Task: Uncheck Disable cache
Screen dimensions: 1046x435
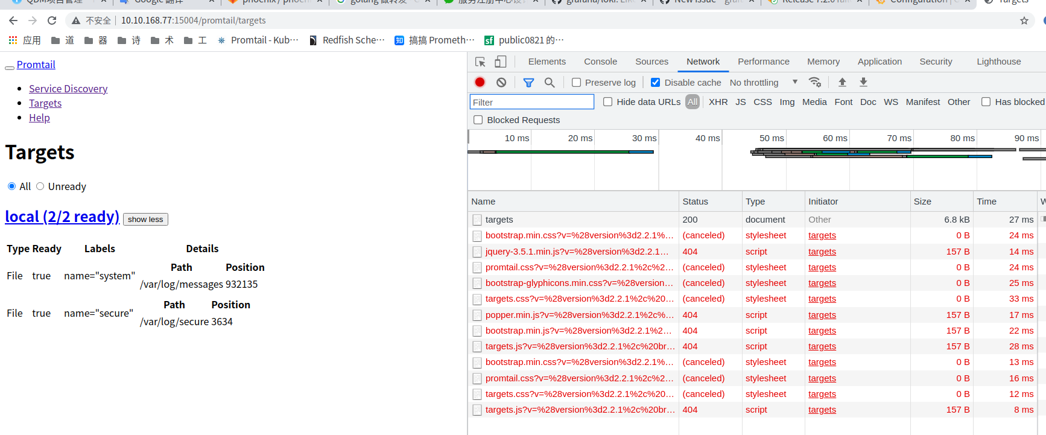Action: tap(656, 83)
